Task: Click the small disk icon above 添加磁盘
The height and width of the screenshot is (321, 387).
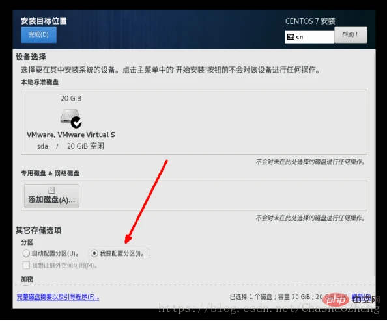Action: [51, 190]
